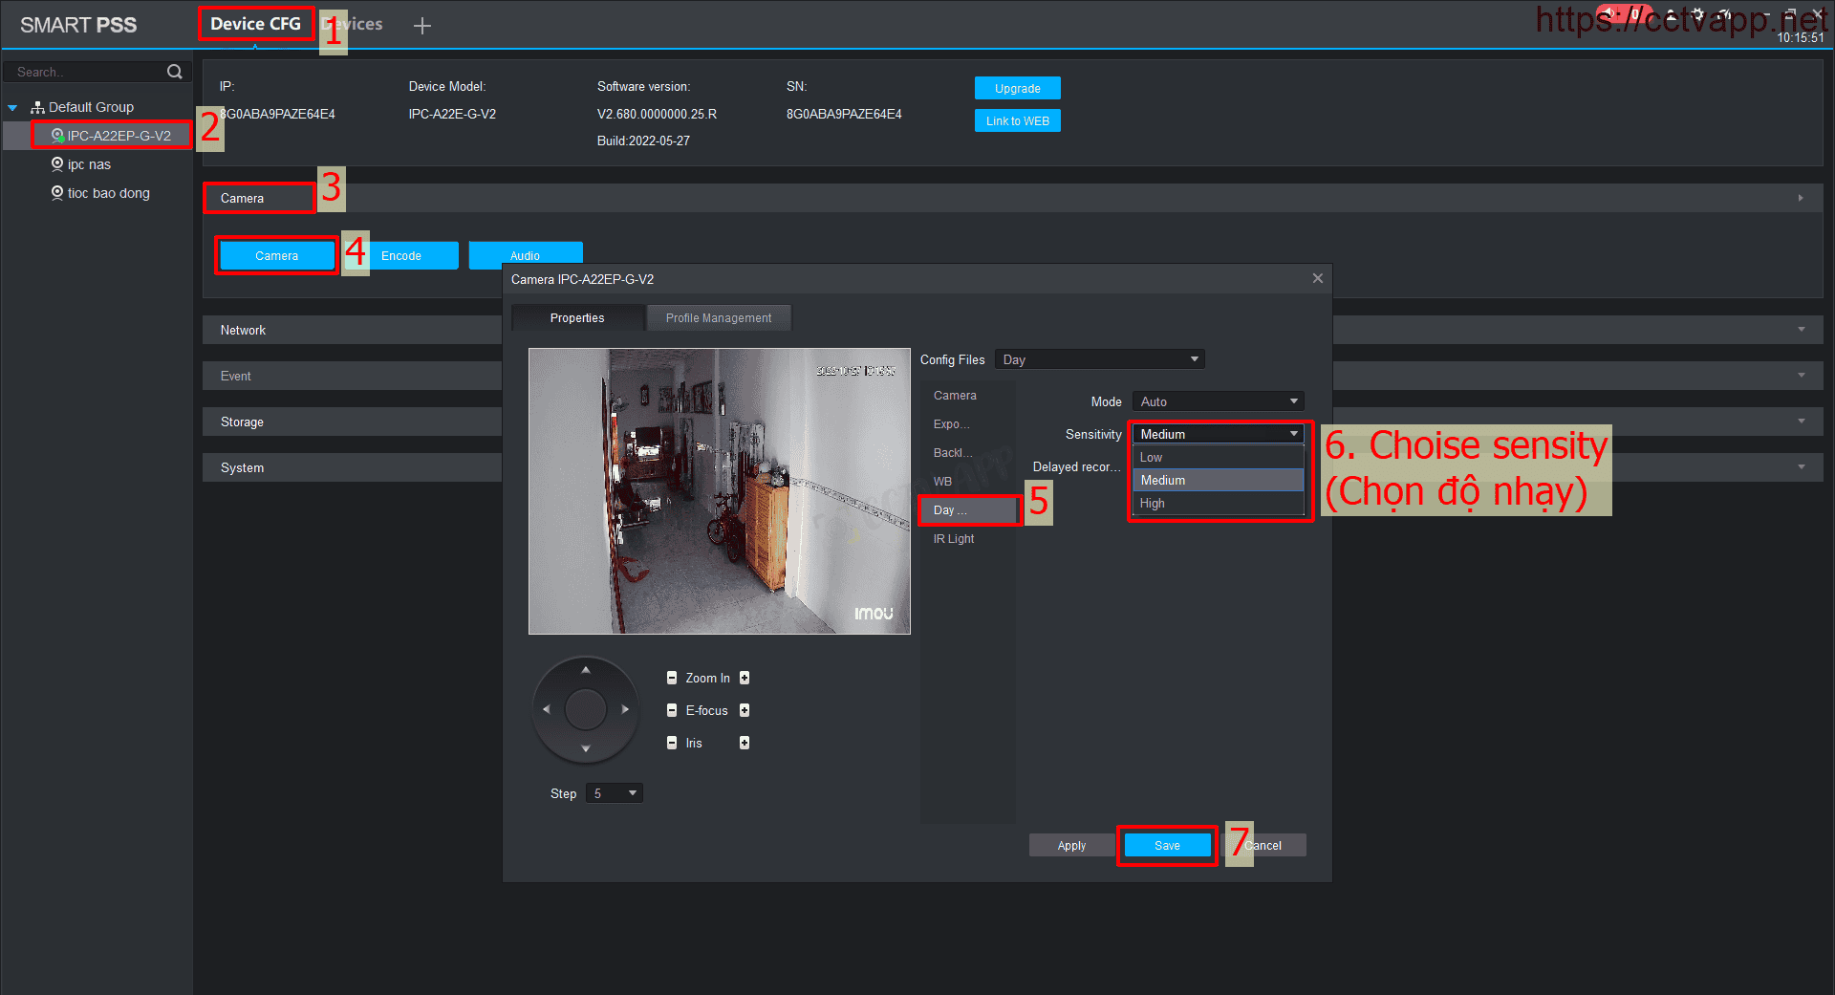
Task: Click the E-focus minus icon
Action: pyautogui.click(x=672, y=710)
